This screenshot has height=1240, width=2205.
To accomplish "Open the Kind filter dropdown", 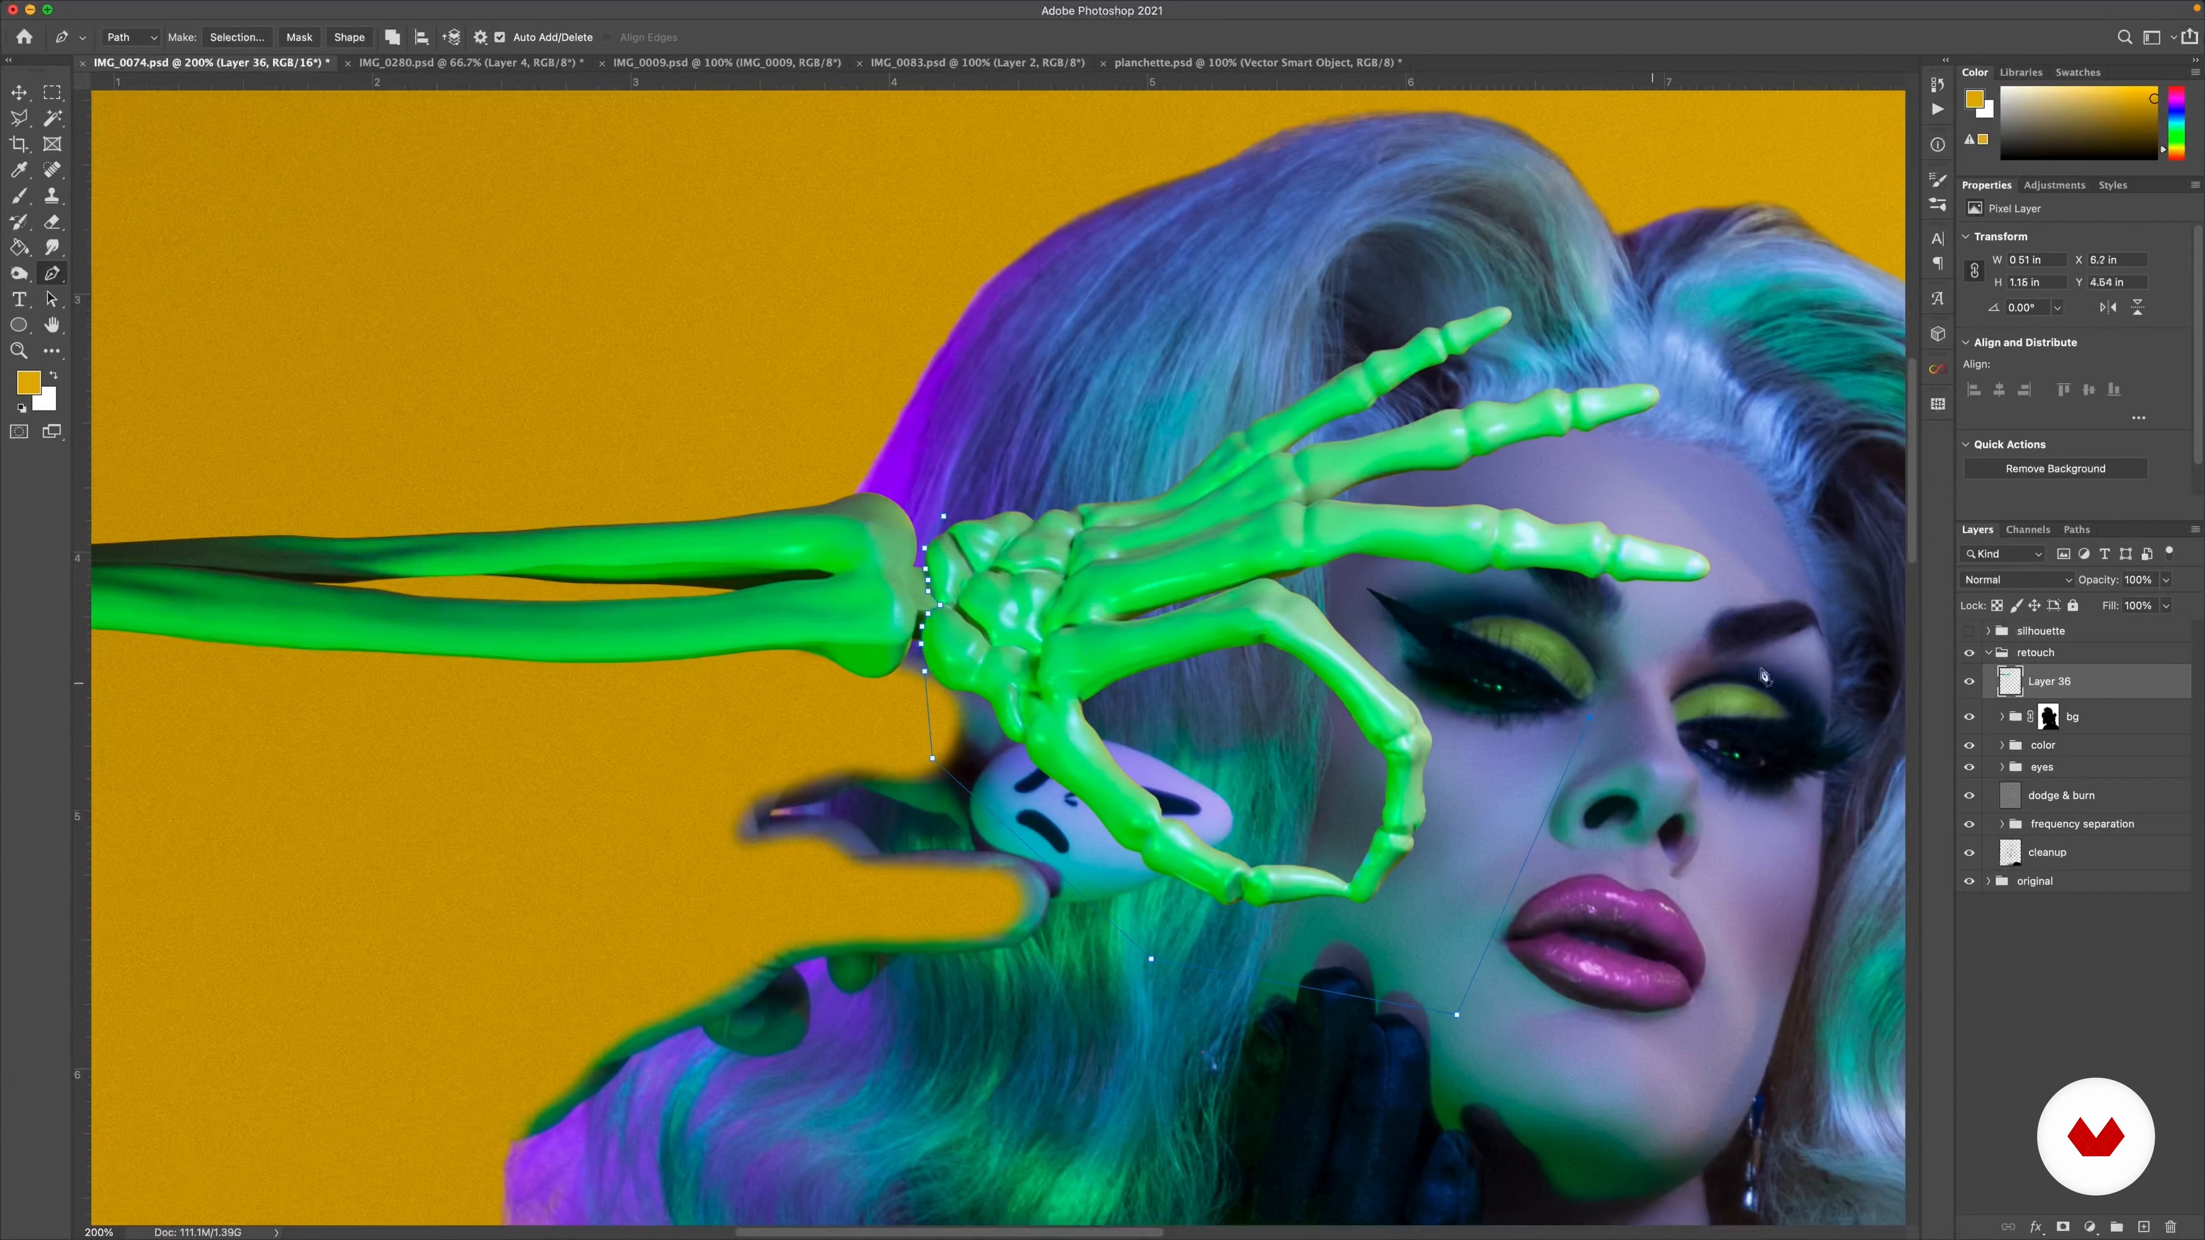I will pyautogui.click(x=2003, y=553).
